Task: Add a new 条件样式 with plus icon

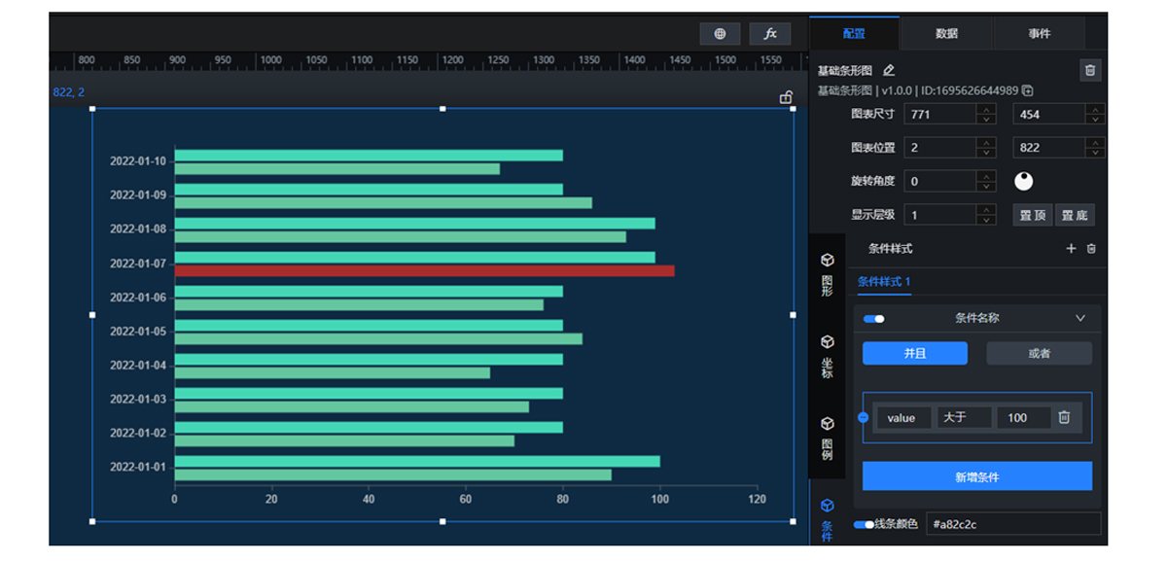Action: click(x=1071, y=249)
